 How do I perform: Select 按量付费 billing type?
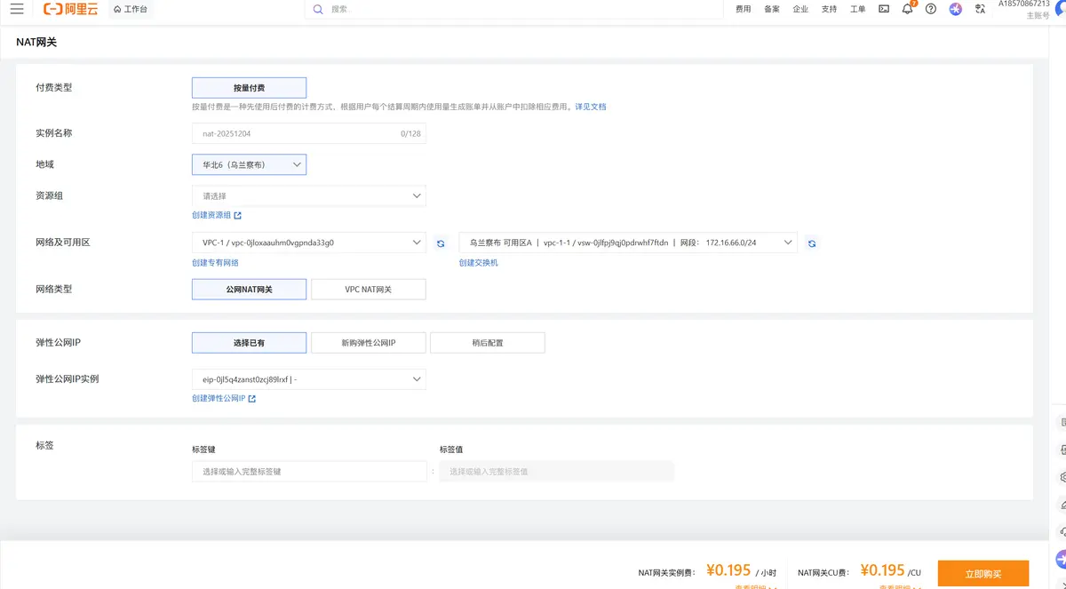(x=249, y=88)
